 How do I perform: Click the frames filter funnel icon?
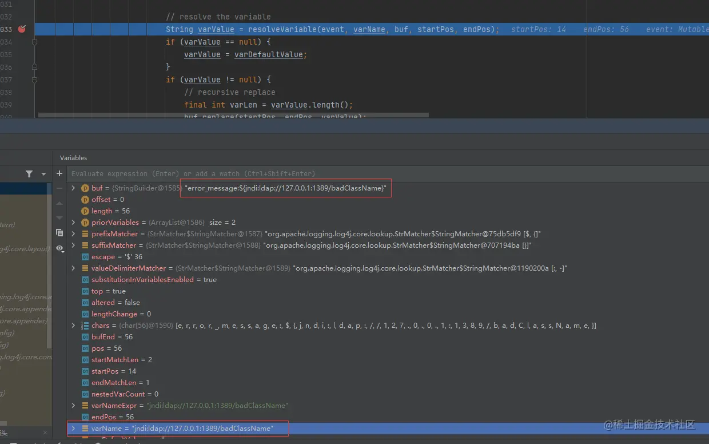coord(29,174)
